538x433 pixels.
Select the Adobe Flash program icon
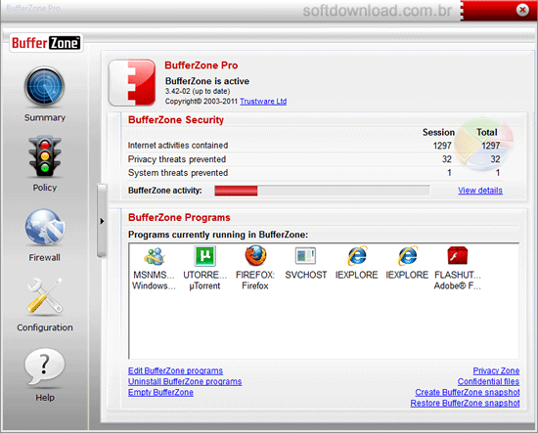click(x=458, y=256)
